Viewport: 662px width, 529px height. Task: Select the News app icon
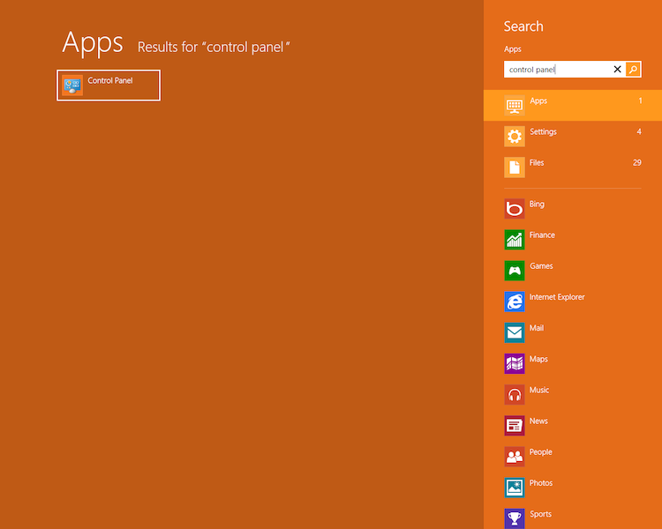point(515,426)
